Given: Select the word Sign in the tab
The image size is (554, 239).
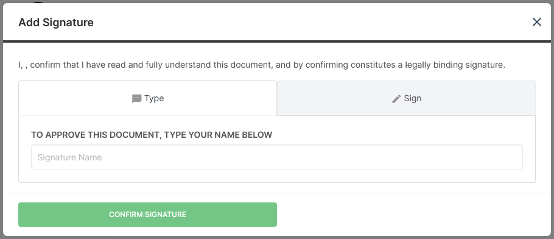Looking at the screenshot, I should pos(413,98).
